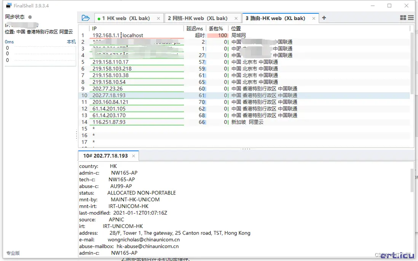This screenshot has width=418, height=261.
Task: Open the hamburger menu icon
Action: [x=411, y=17]
